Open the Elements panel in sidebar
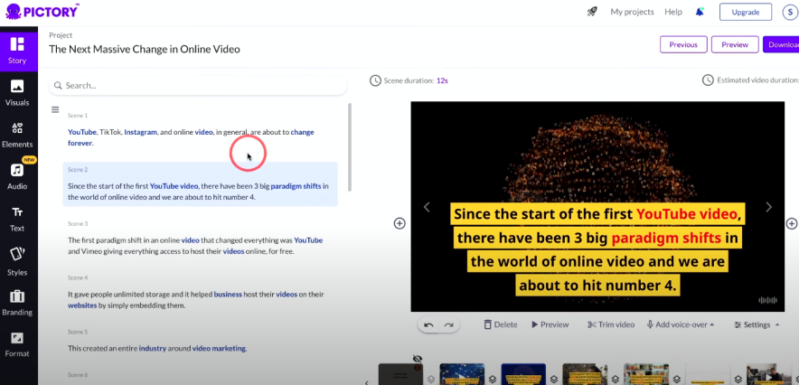 (17, 134)
